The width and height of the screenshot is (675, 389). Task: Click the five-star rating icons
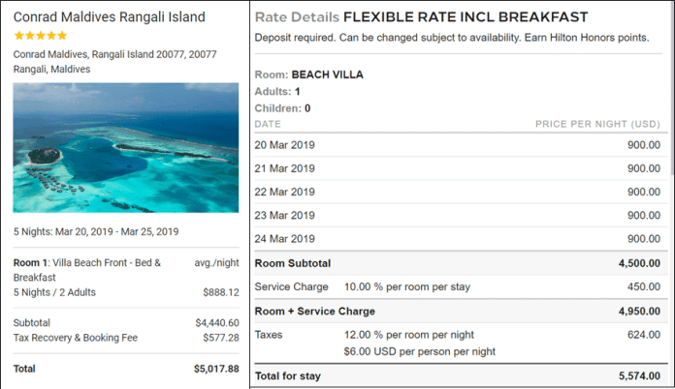(x=41, y=36)
